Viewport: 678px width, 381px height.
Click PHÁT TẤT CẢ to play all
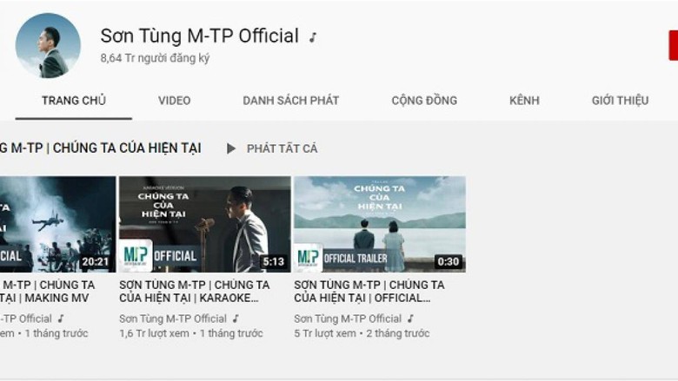click(x=282, y=148)
